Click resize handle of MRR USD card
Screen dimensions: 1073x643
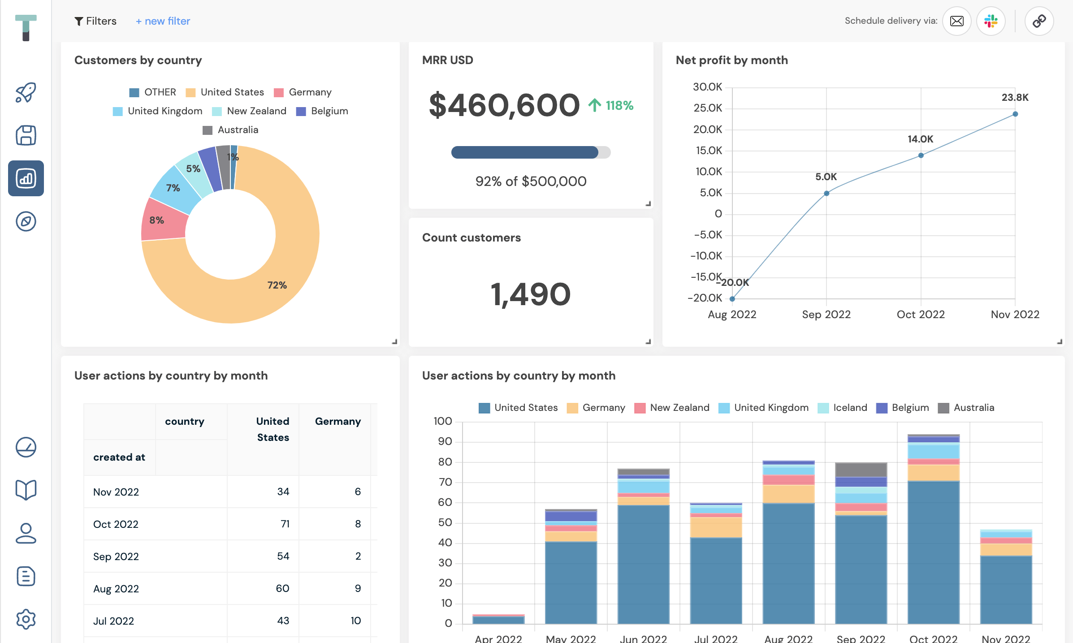pos(648,204)
